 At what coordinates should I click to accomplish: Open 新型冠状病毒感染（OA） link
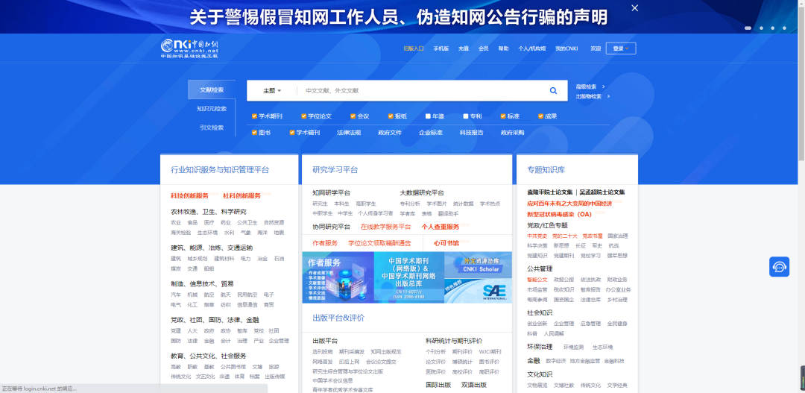[559, 214]
